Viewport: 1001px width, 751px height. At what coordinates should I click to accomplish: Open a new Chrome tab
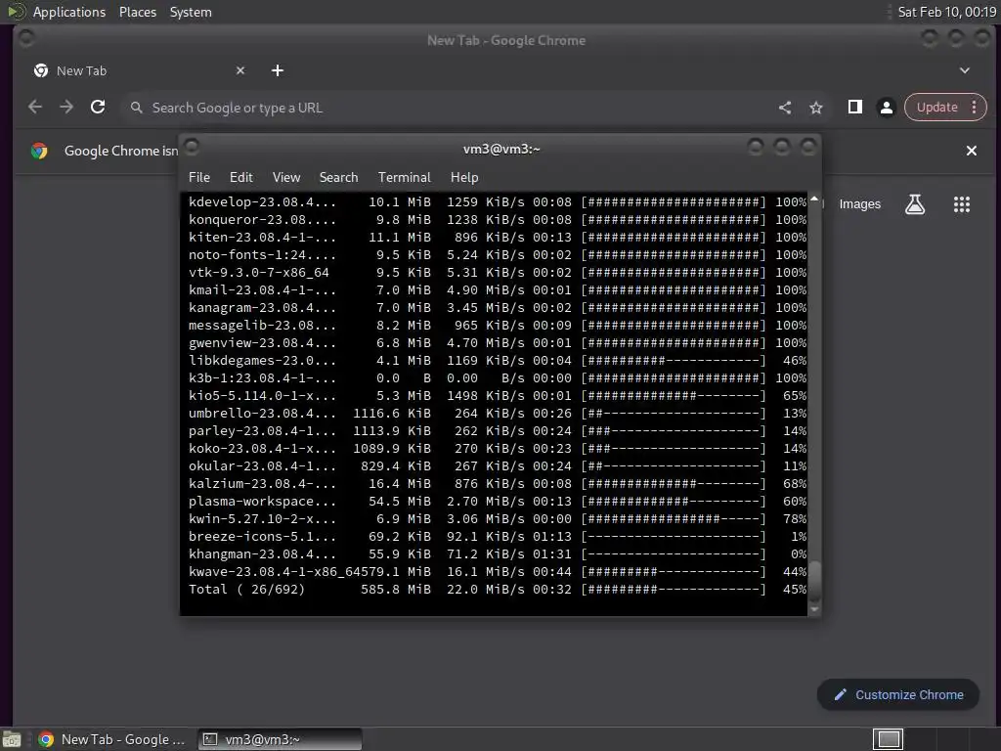pos(277,70)
